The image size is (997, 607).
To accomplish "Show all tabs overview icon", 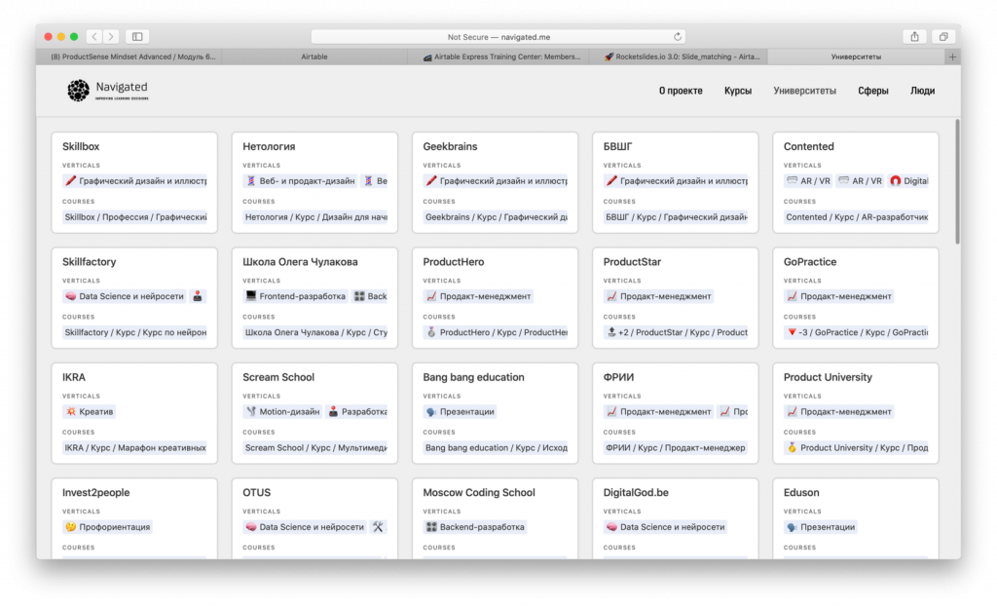I will 943,37.
